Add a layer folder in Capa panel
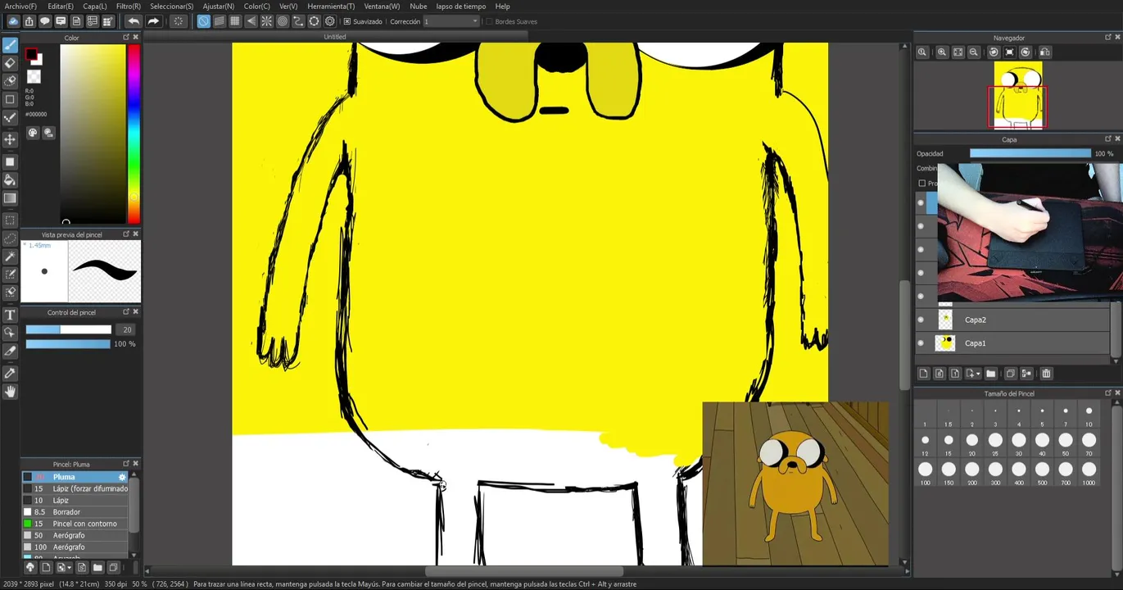 point(990,374)
